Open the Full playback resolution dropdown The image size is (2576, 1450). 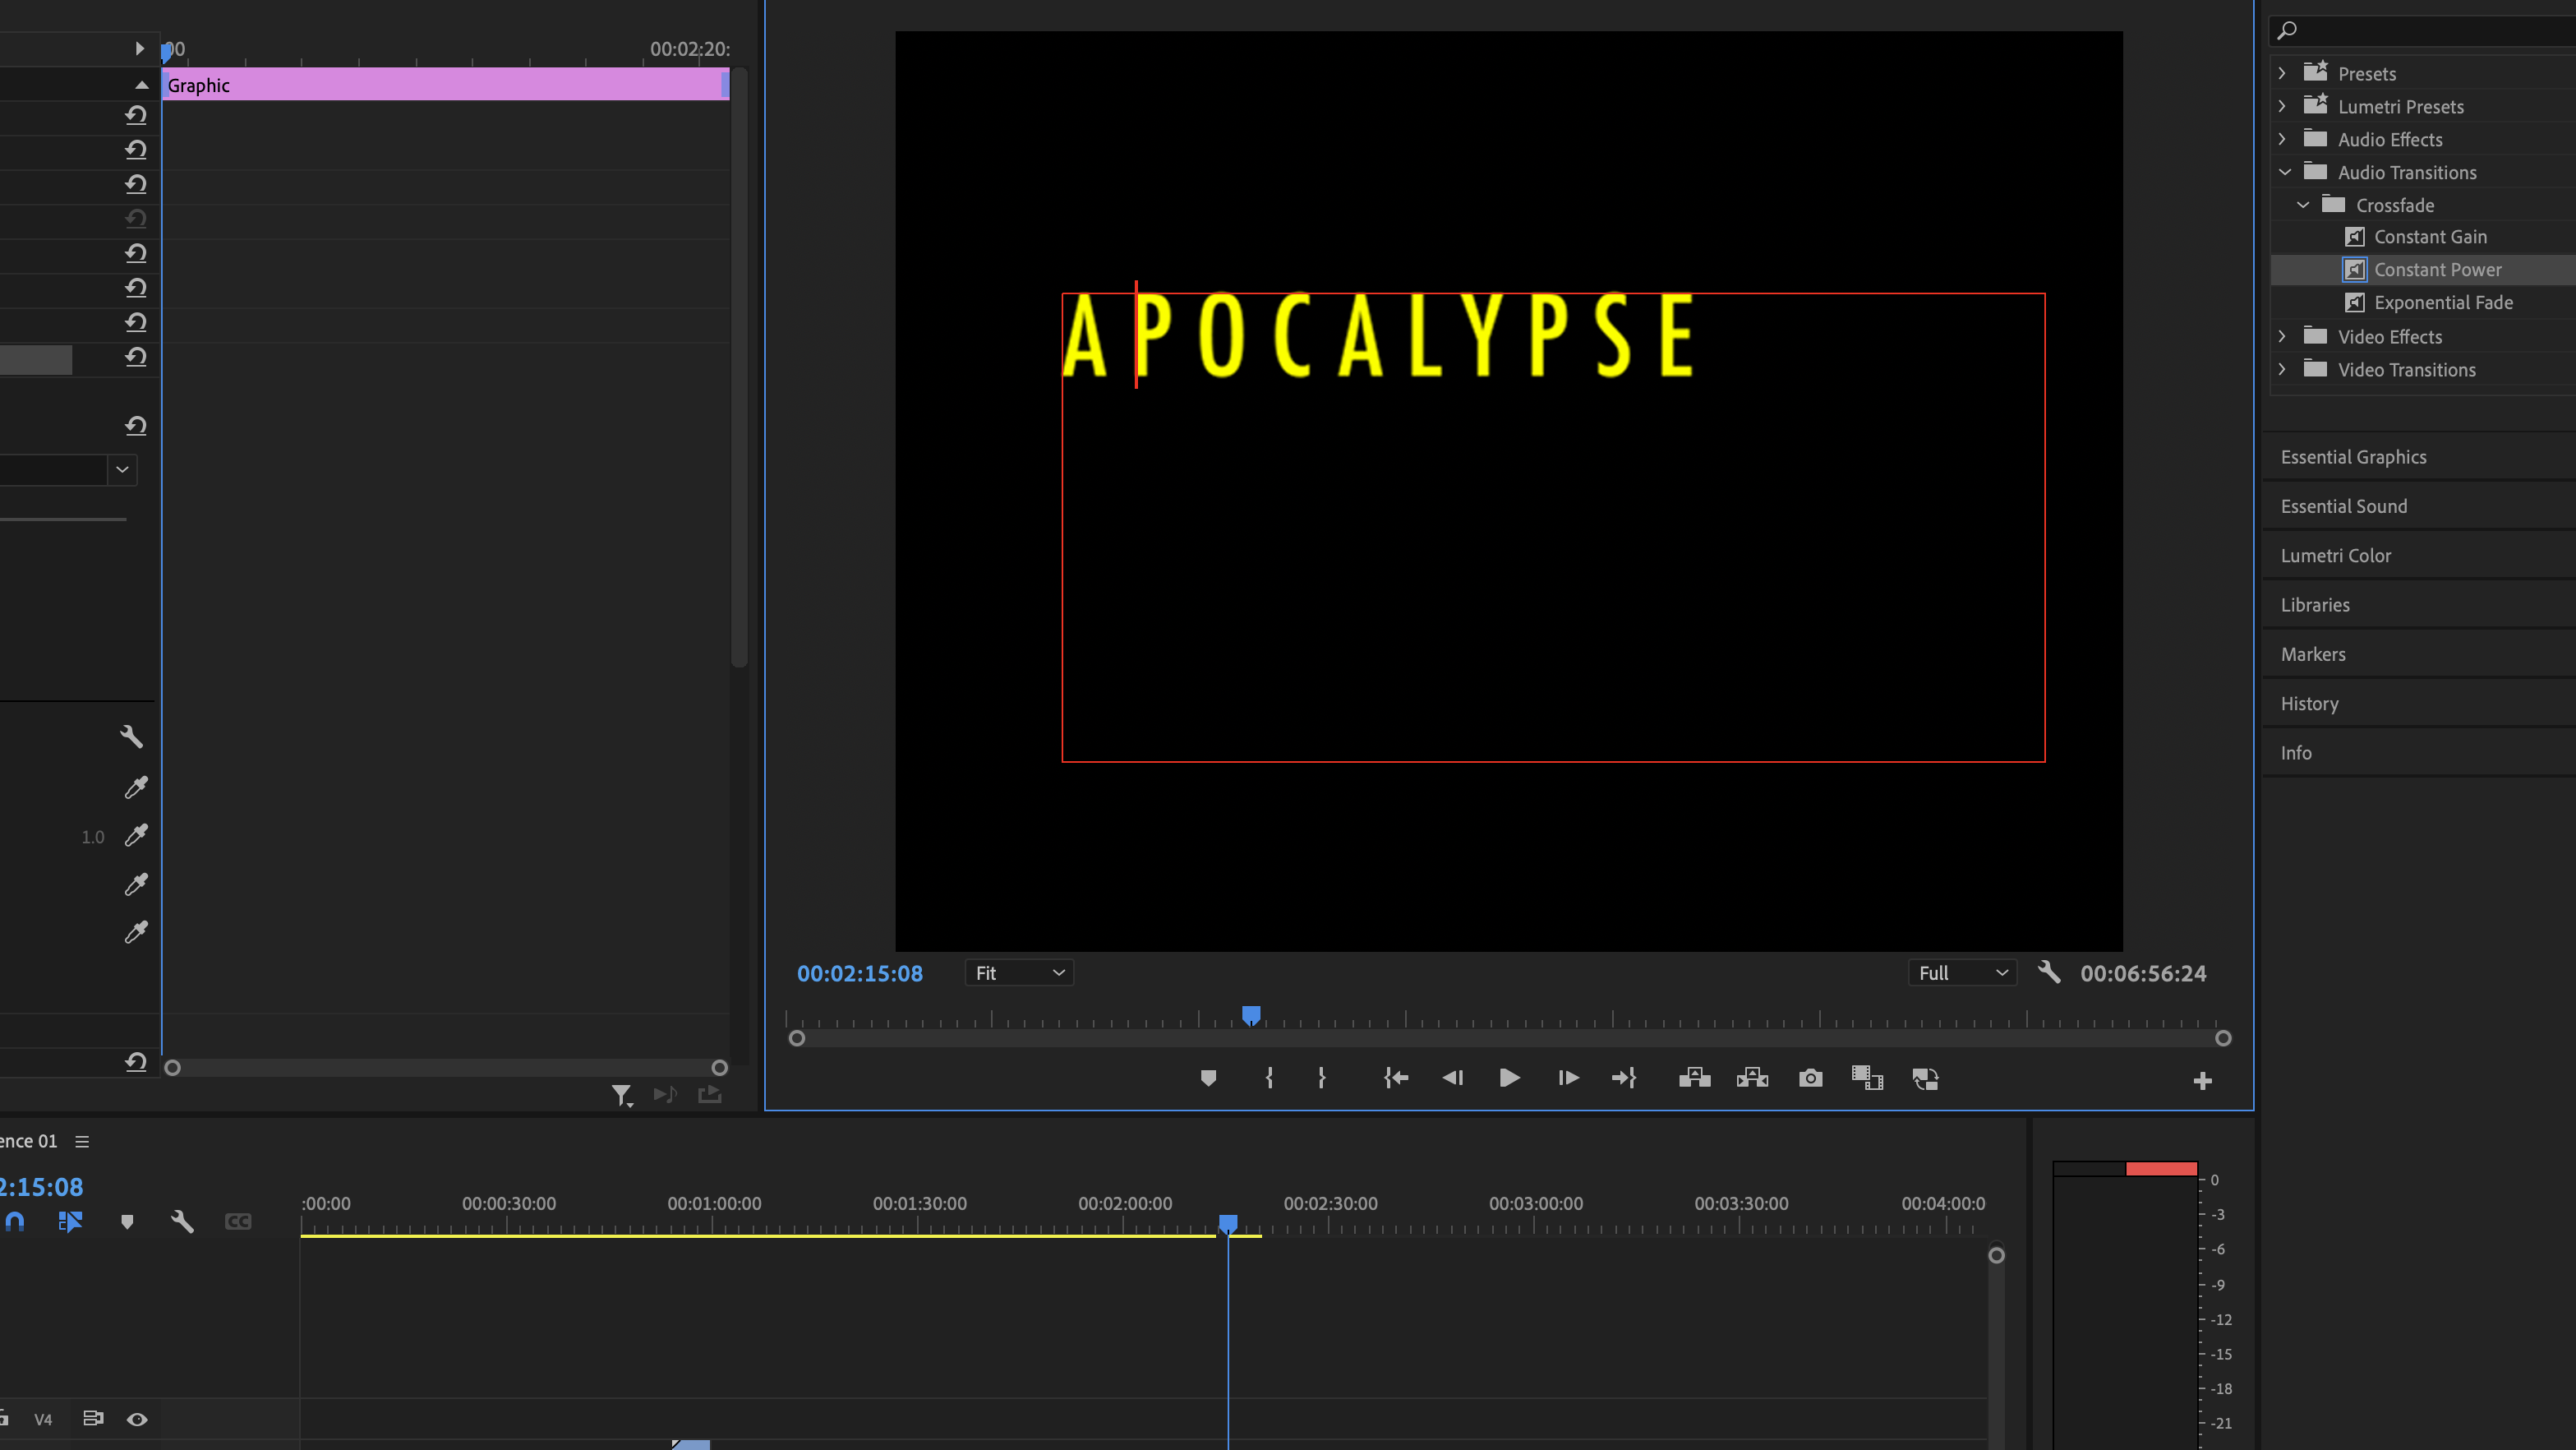point(1961,972)
